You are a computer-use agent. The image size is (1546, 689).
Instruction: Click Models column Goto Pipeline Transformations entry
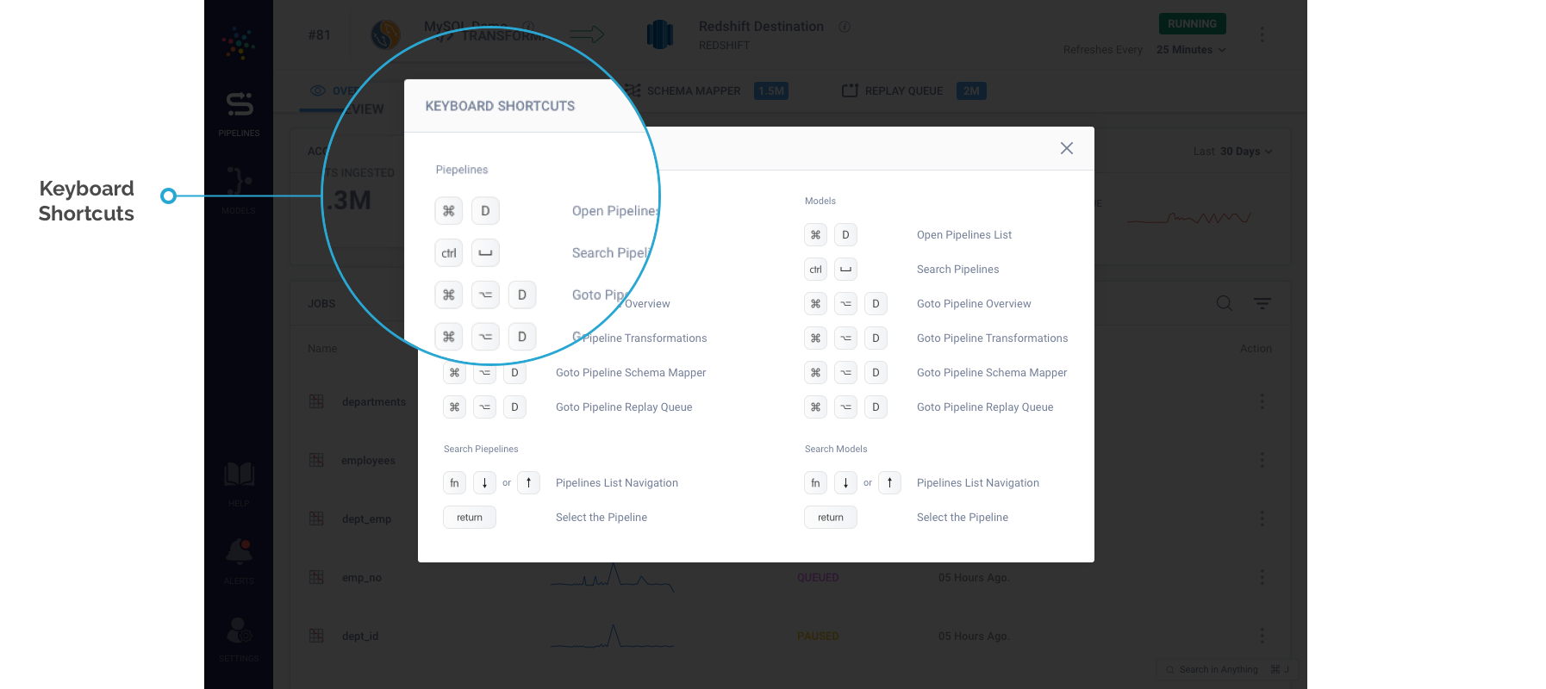(992, 338)
